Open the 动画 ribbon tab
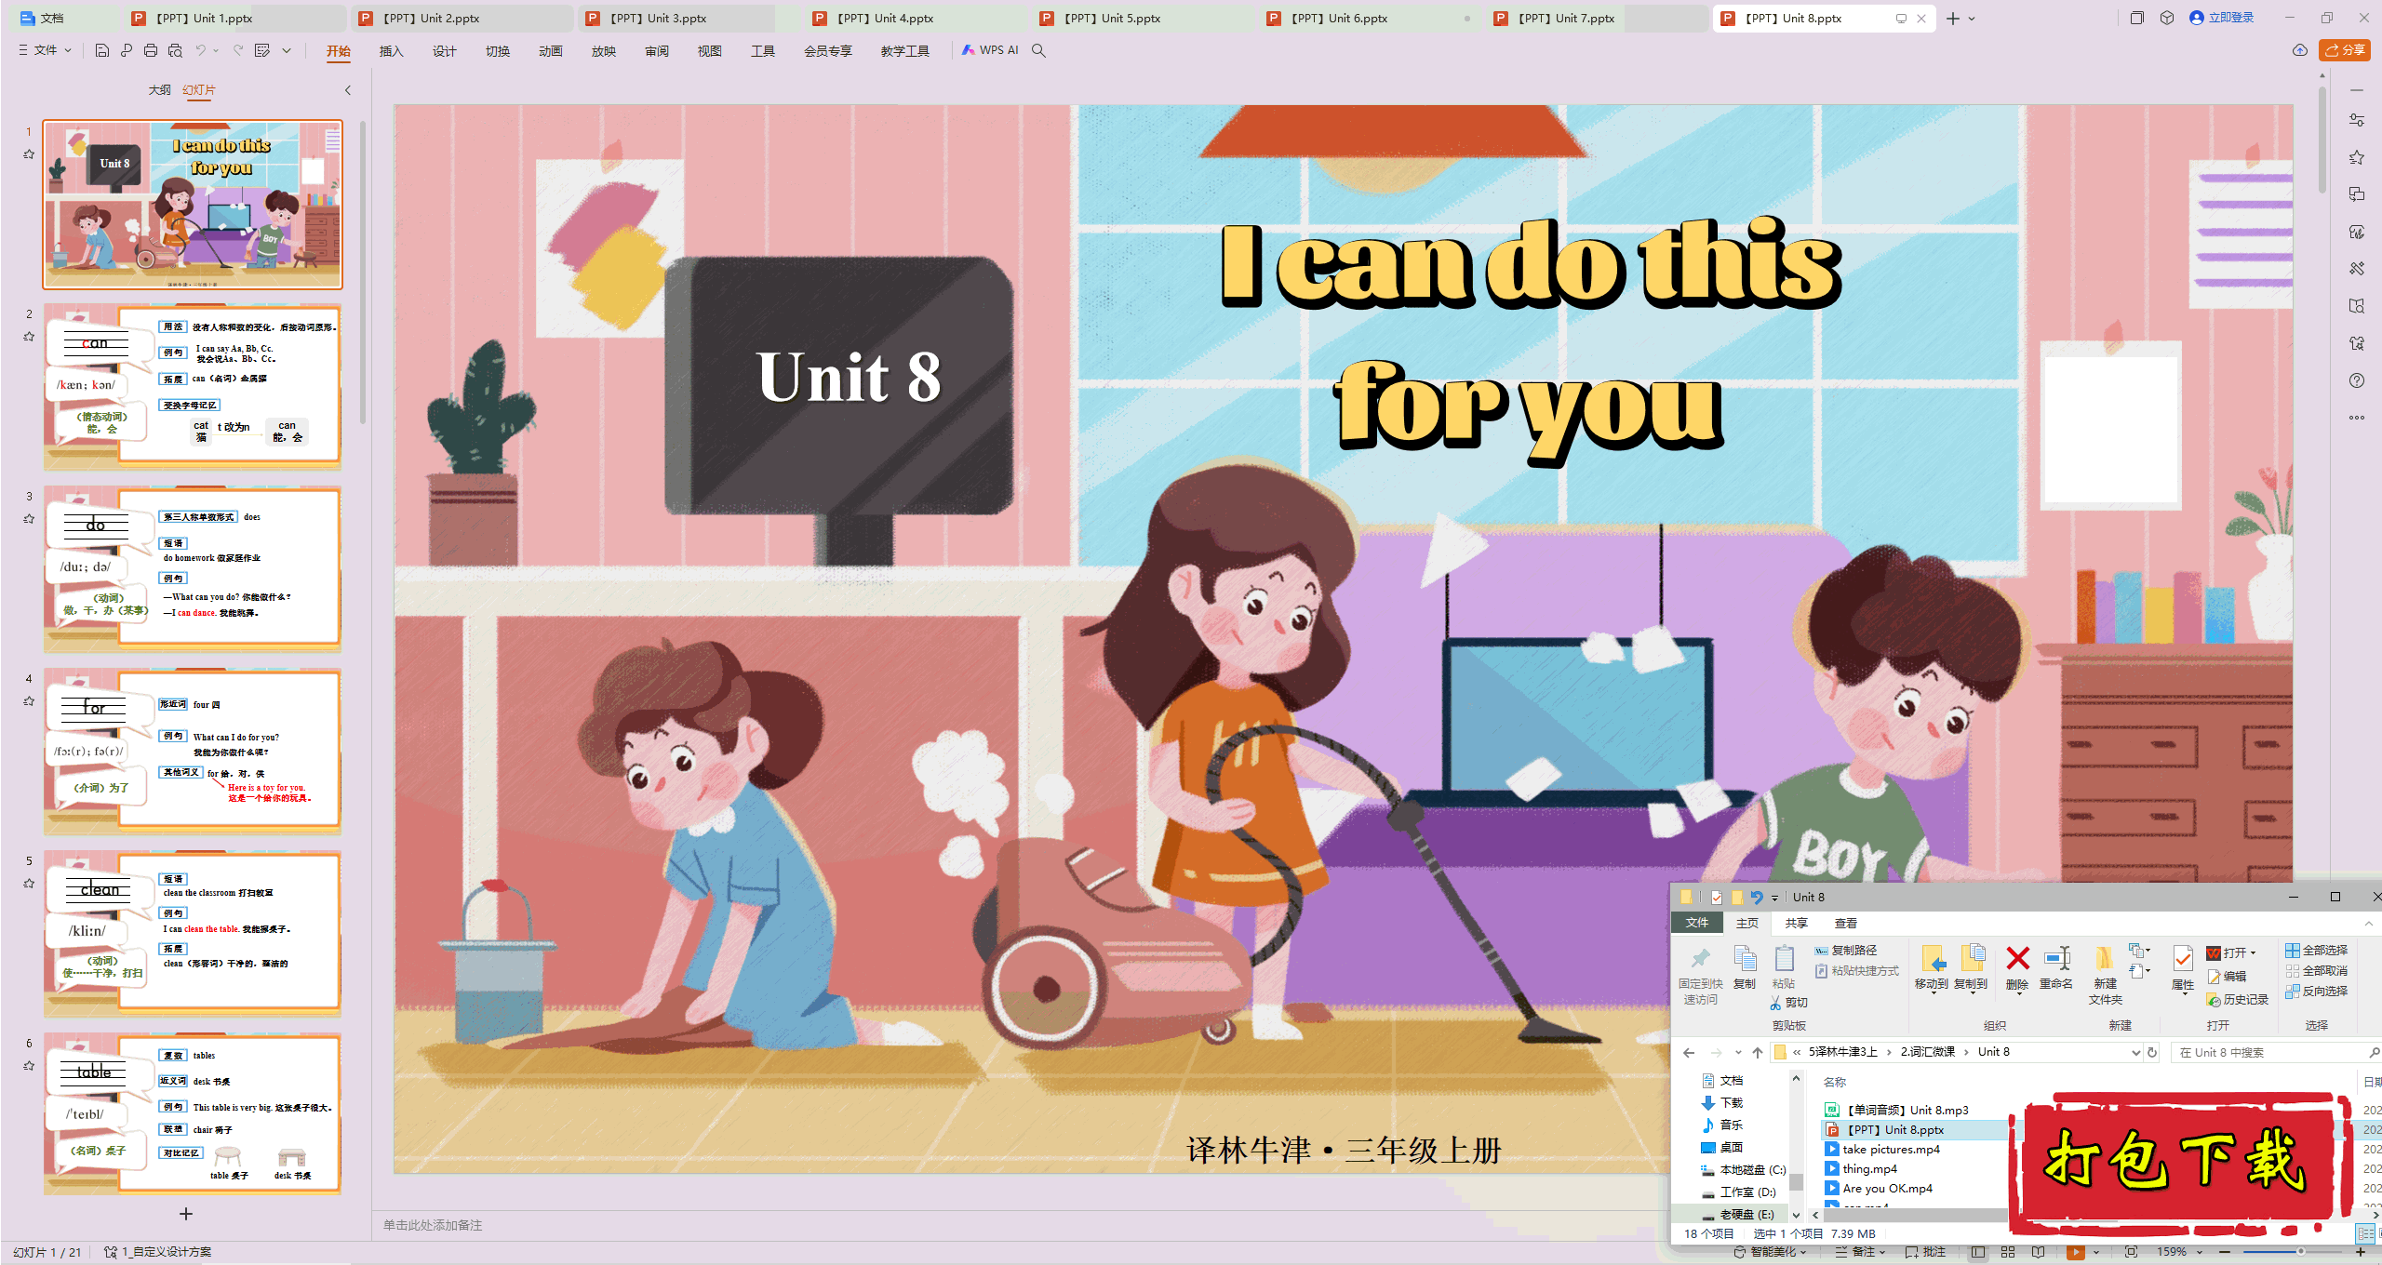This screenshot has width=2382, height=1265. [551, 51]
